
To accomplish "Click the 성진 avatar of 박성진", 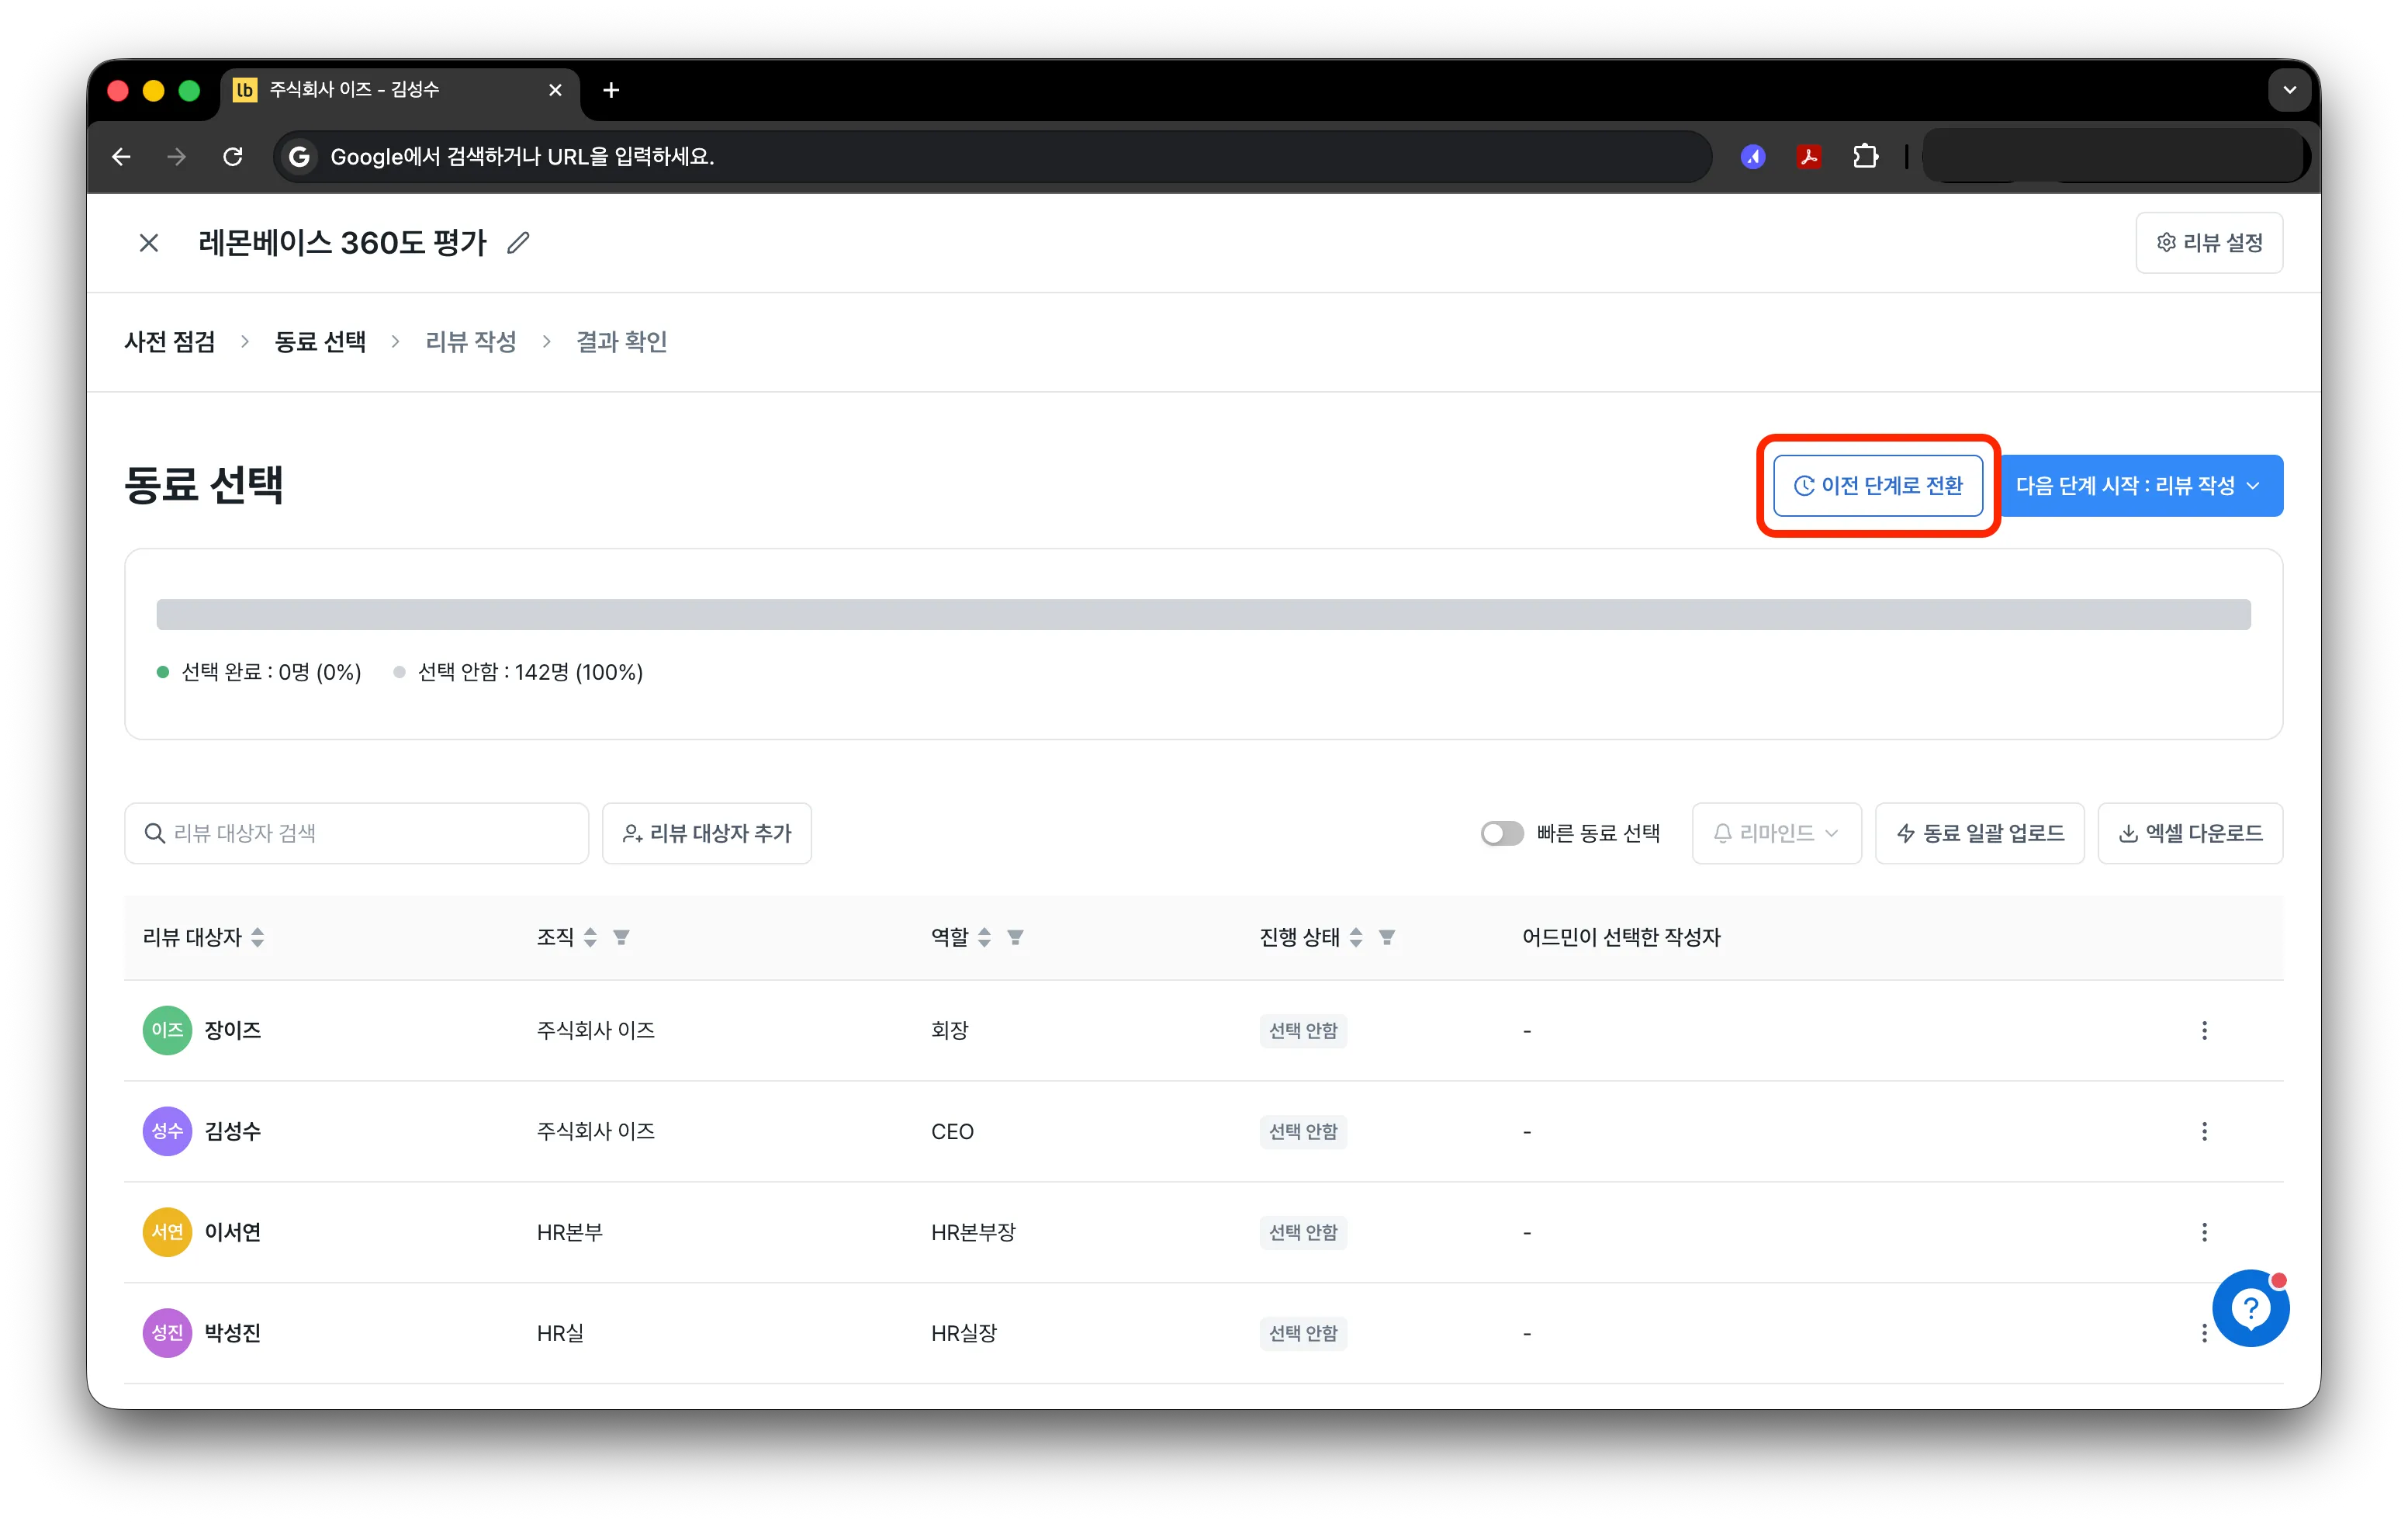I will (x=167, y=1334).
